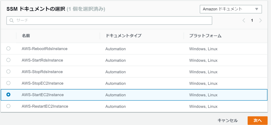Screen dimensions: 271x125
Task: Select the AWS-RebootRdsInstance radio button
Action: click(x=8, y=49)
